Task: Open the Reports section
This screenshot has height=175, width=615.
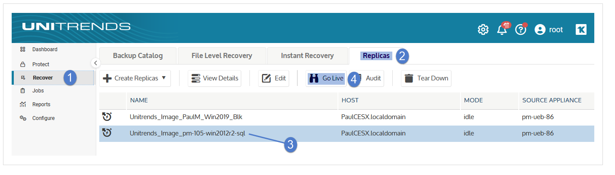Action: click(x=41, y=104)
